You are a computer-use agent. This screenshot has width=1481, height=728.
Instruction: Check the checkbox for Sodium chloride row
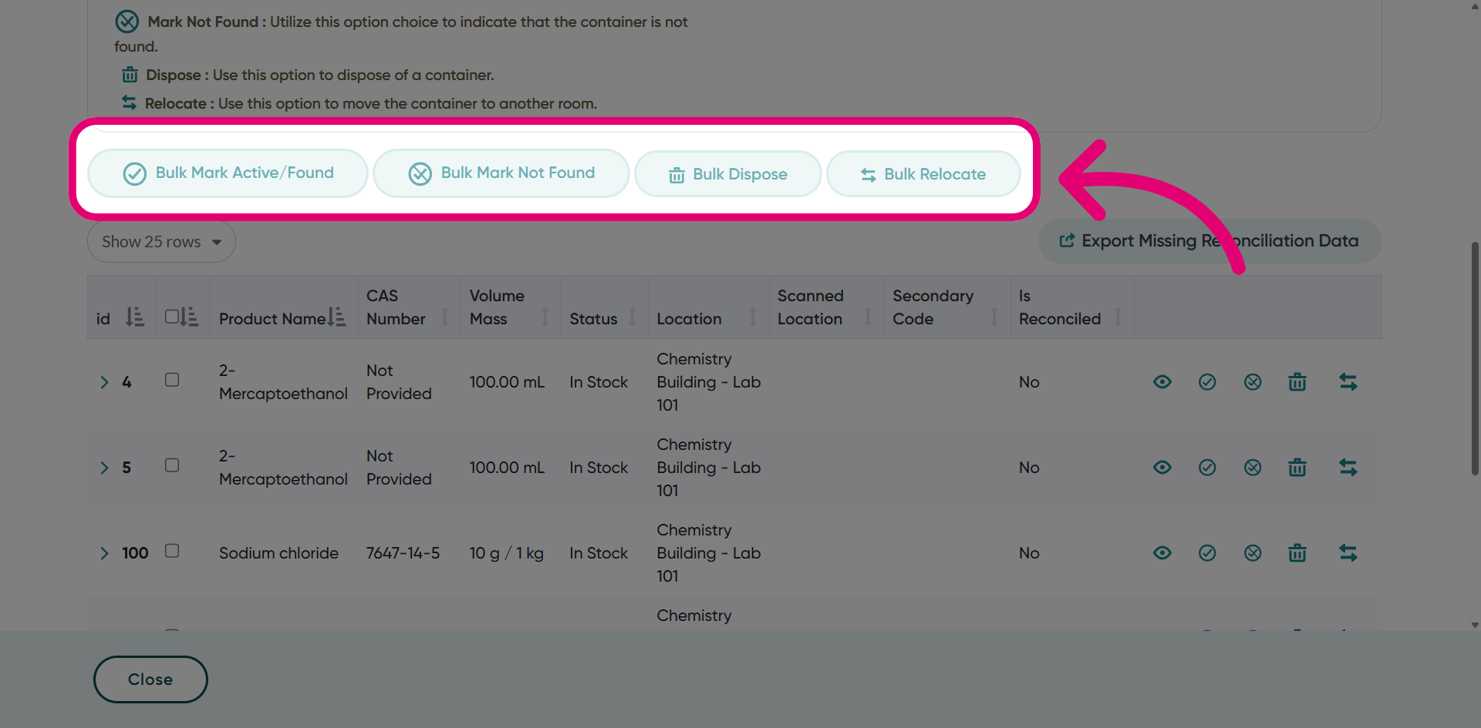coord(172,551)
